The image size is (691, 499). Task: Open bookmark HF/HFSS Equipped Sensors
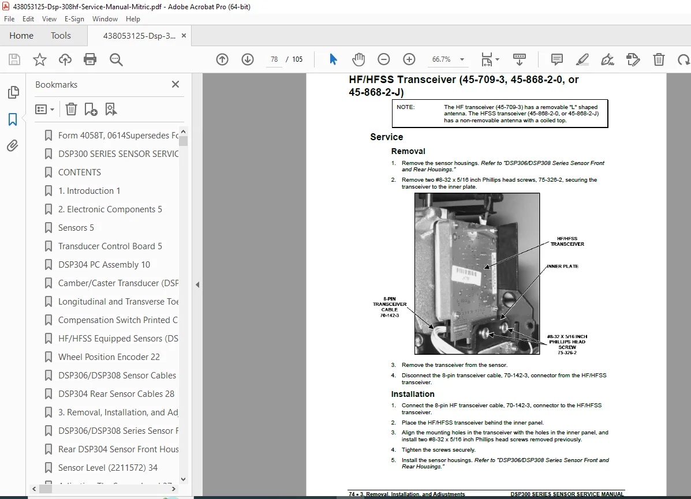coord(118,338)
